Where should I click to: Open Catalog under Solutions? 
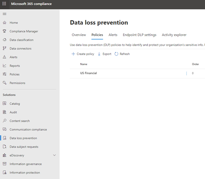[x=15, y=104]
